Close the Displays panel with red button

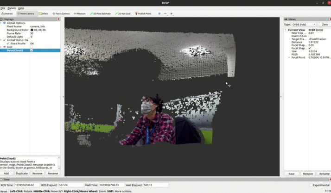(x=58, y=19)
